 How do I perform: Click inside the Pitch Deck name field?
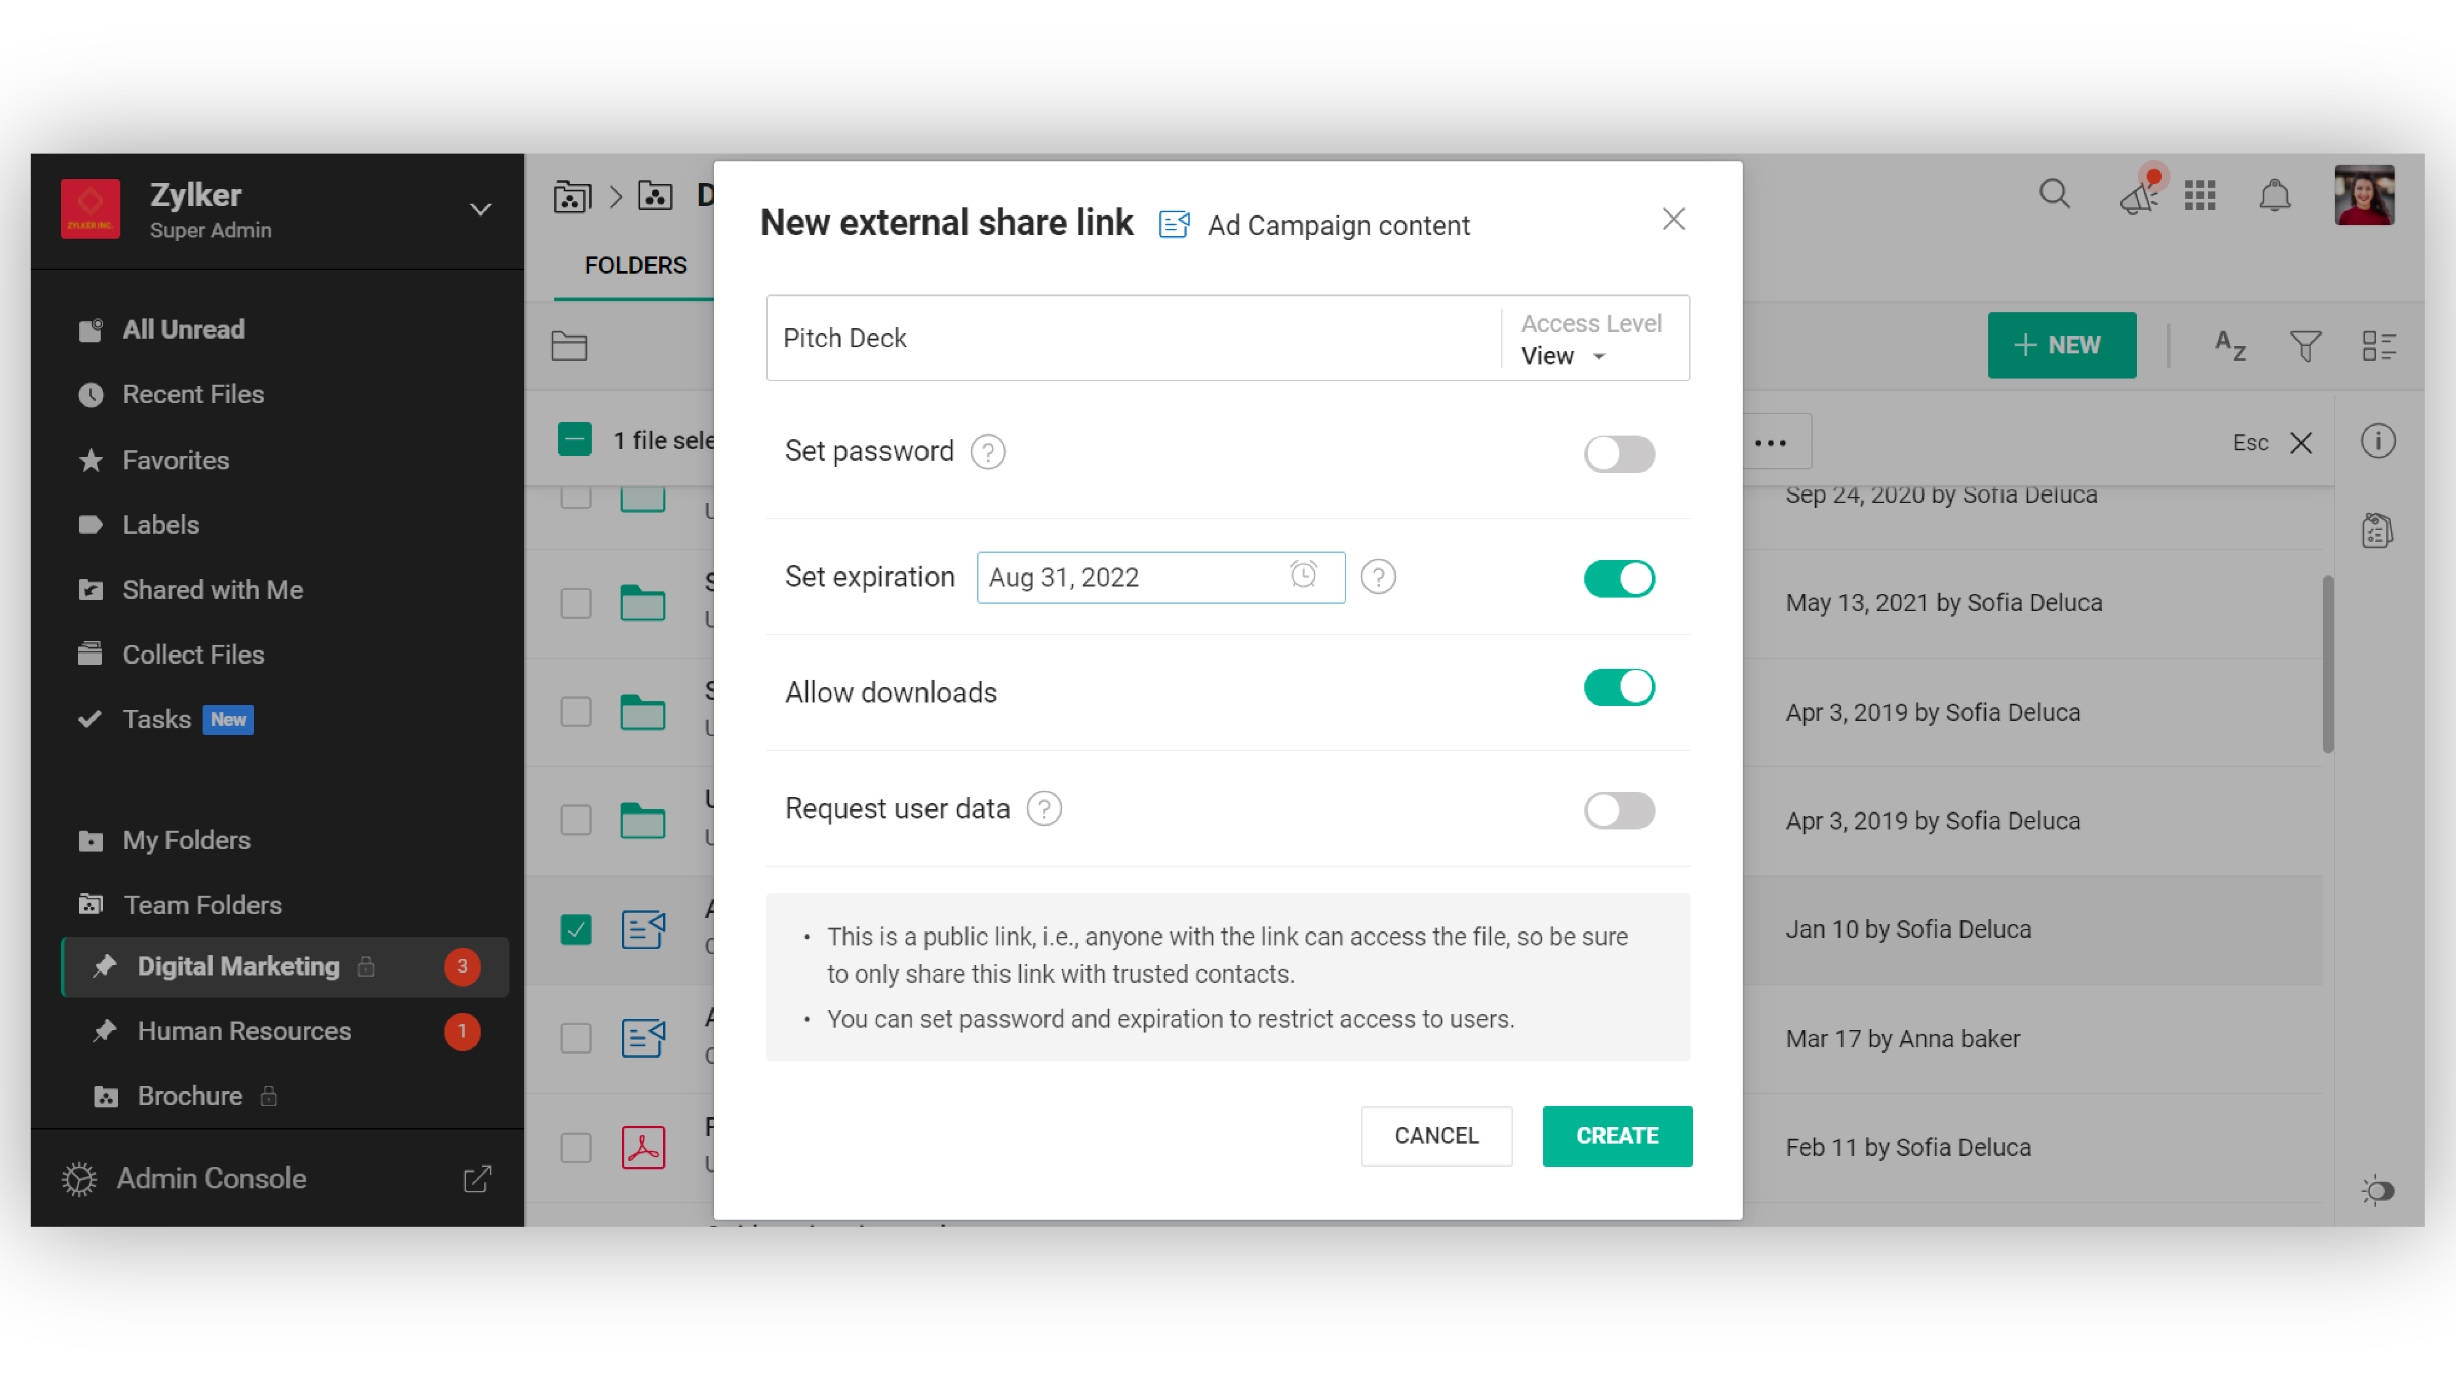click(1049, 337)
